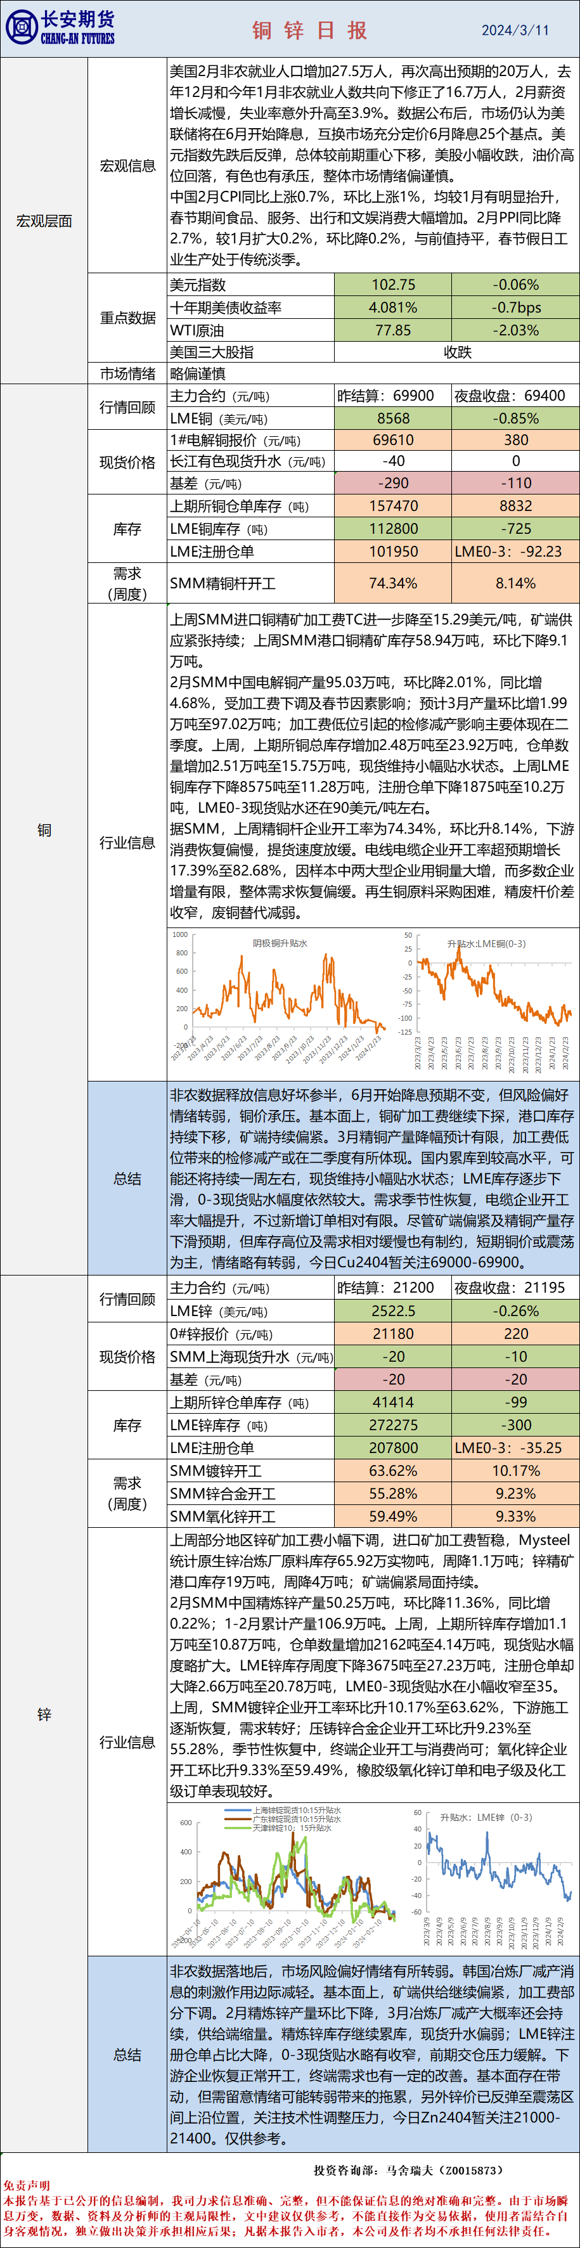
Task: Click the 宏观信息 row label
Action: 127,166
